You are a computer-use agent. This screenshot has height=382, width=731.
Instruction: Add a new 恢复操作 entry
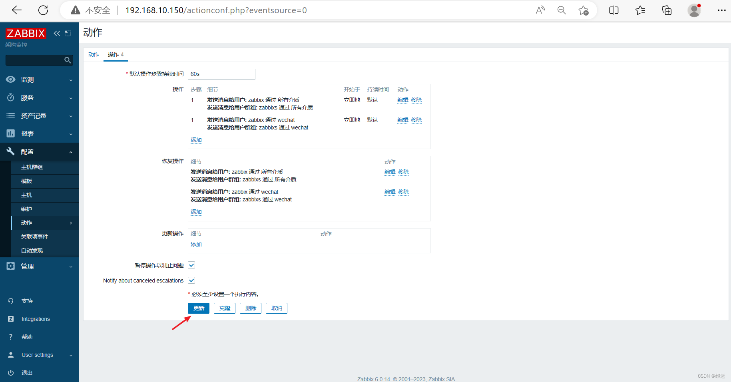pyautogui.click(x=196, y=212)
